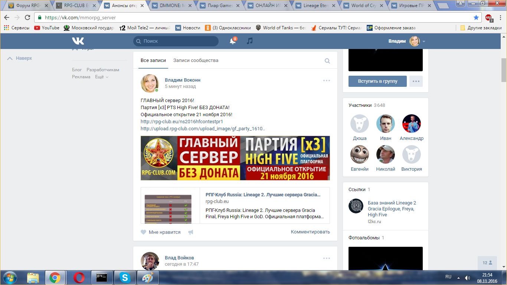Click the ГЛАВНЫЙ СЕРВЕР banner image
This screenshot has width=507, height=285.
[x=235, y=158]
